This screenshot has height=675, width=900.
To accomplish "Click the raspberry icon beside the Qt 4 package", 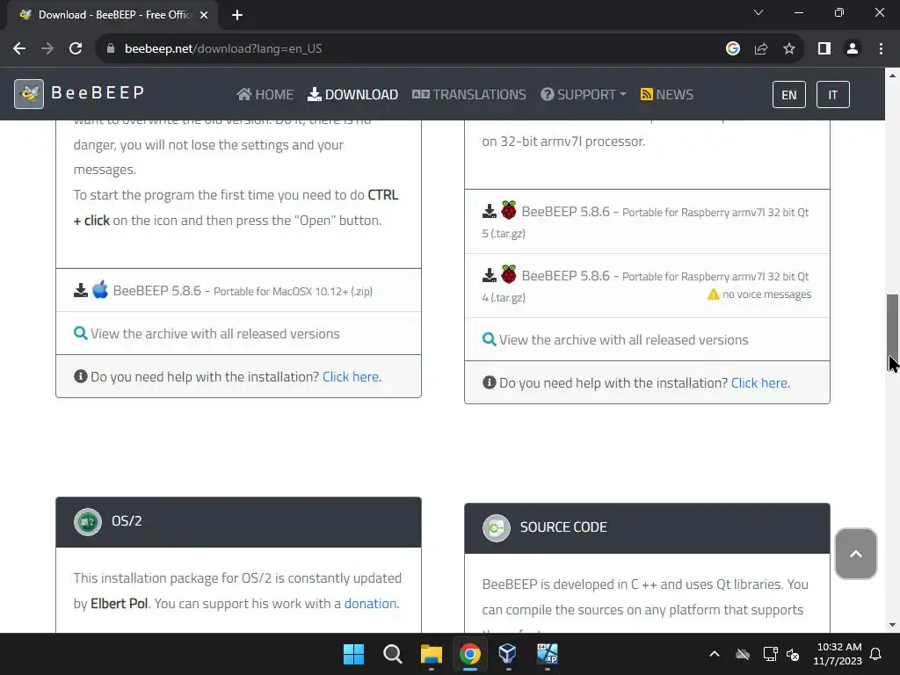I will [x=509, y=274].
